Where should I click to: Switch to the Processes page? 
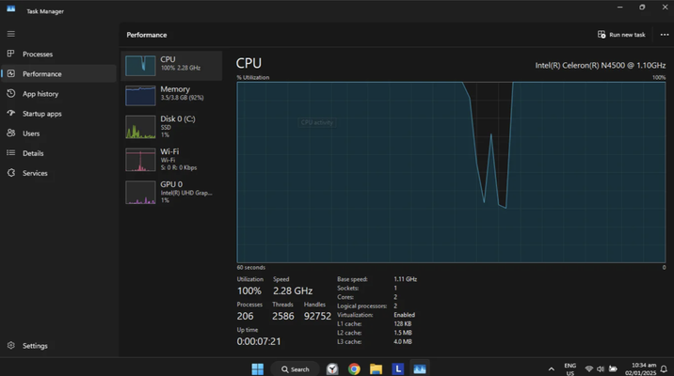[59, 55]
